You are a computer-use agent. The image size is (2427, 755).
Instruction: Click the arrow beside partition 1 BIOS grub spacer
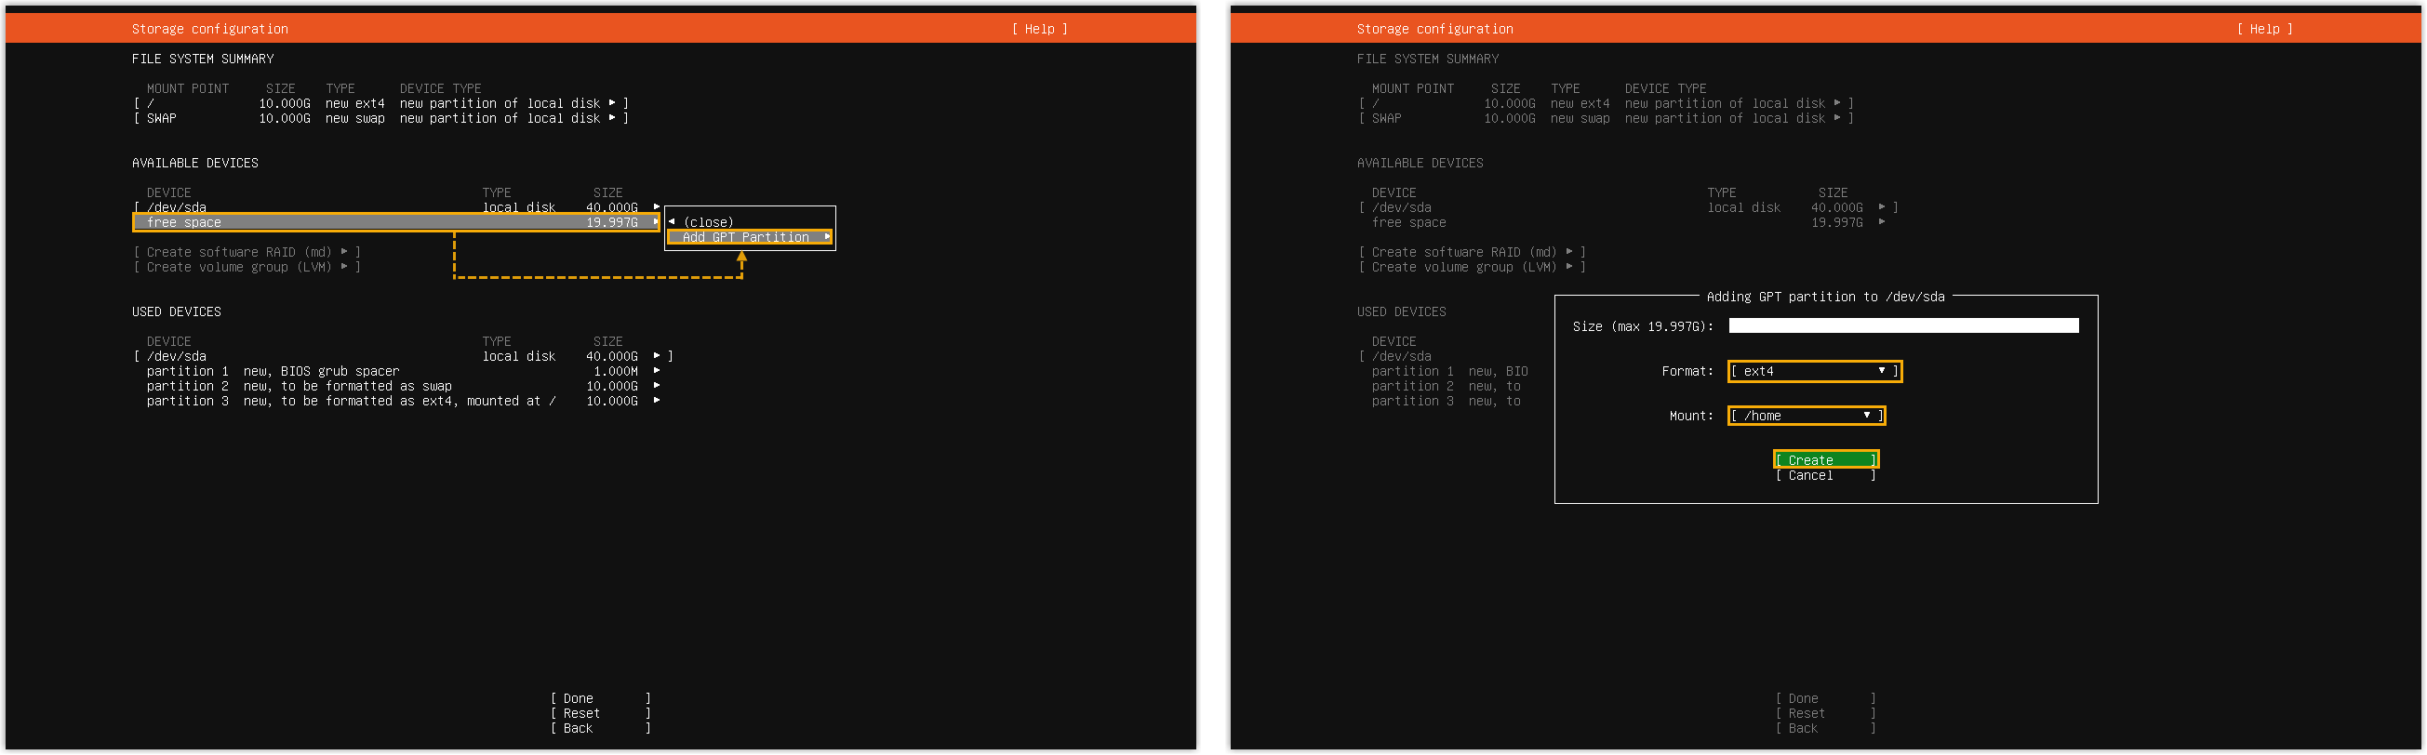coord(656,371)
